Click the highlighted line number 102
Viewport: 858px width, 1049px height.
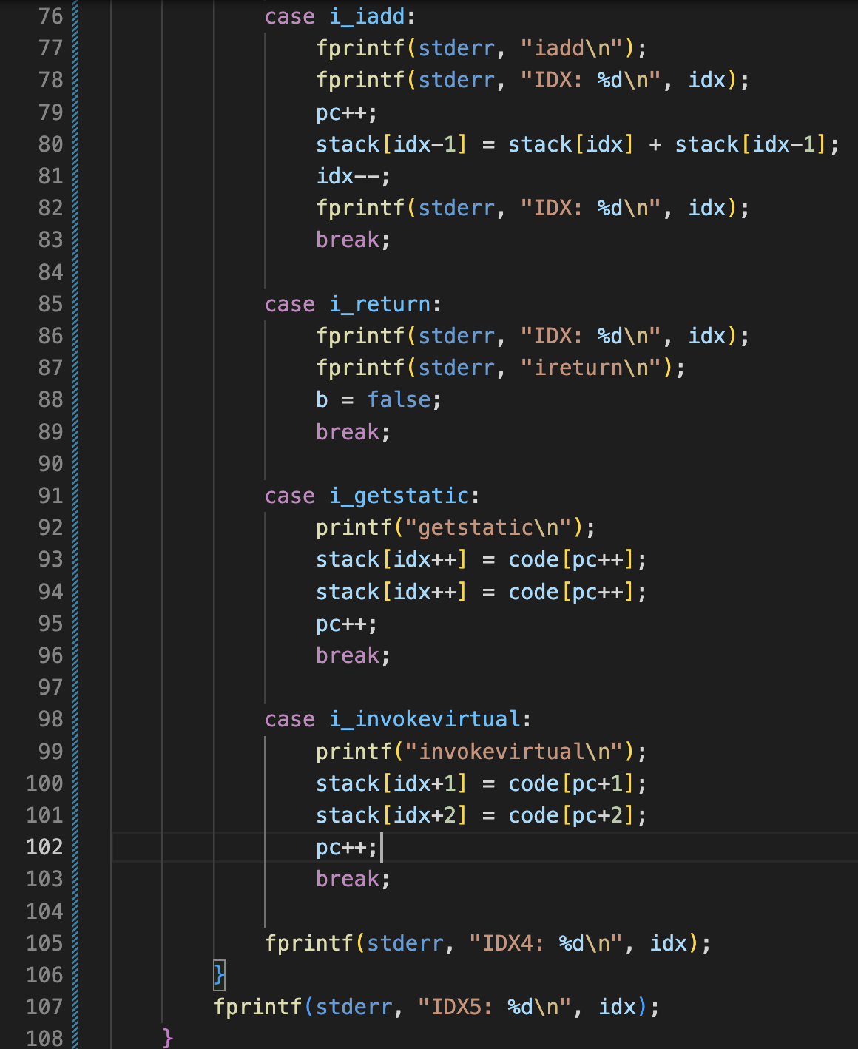(x=44, y=847)
